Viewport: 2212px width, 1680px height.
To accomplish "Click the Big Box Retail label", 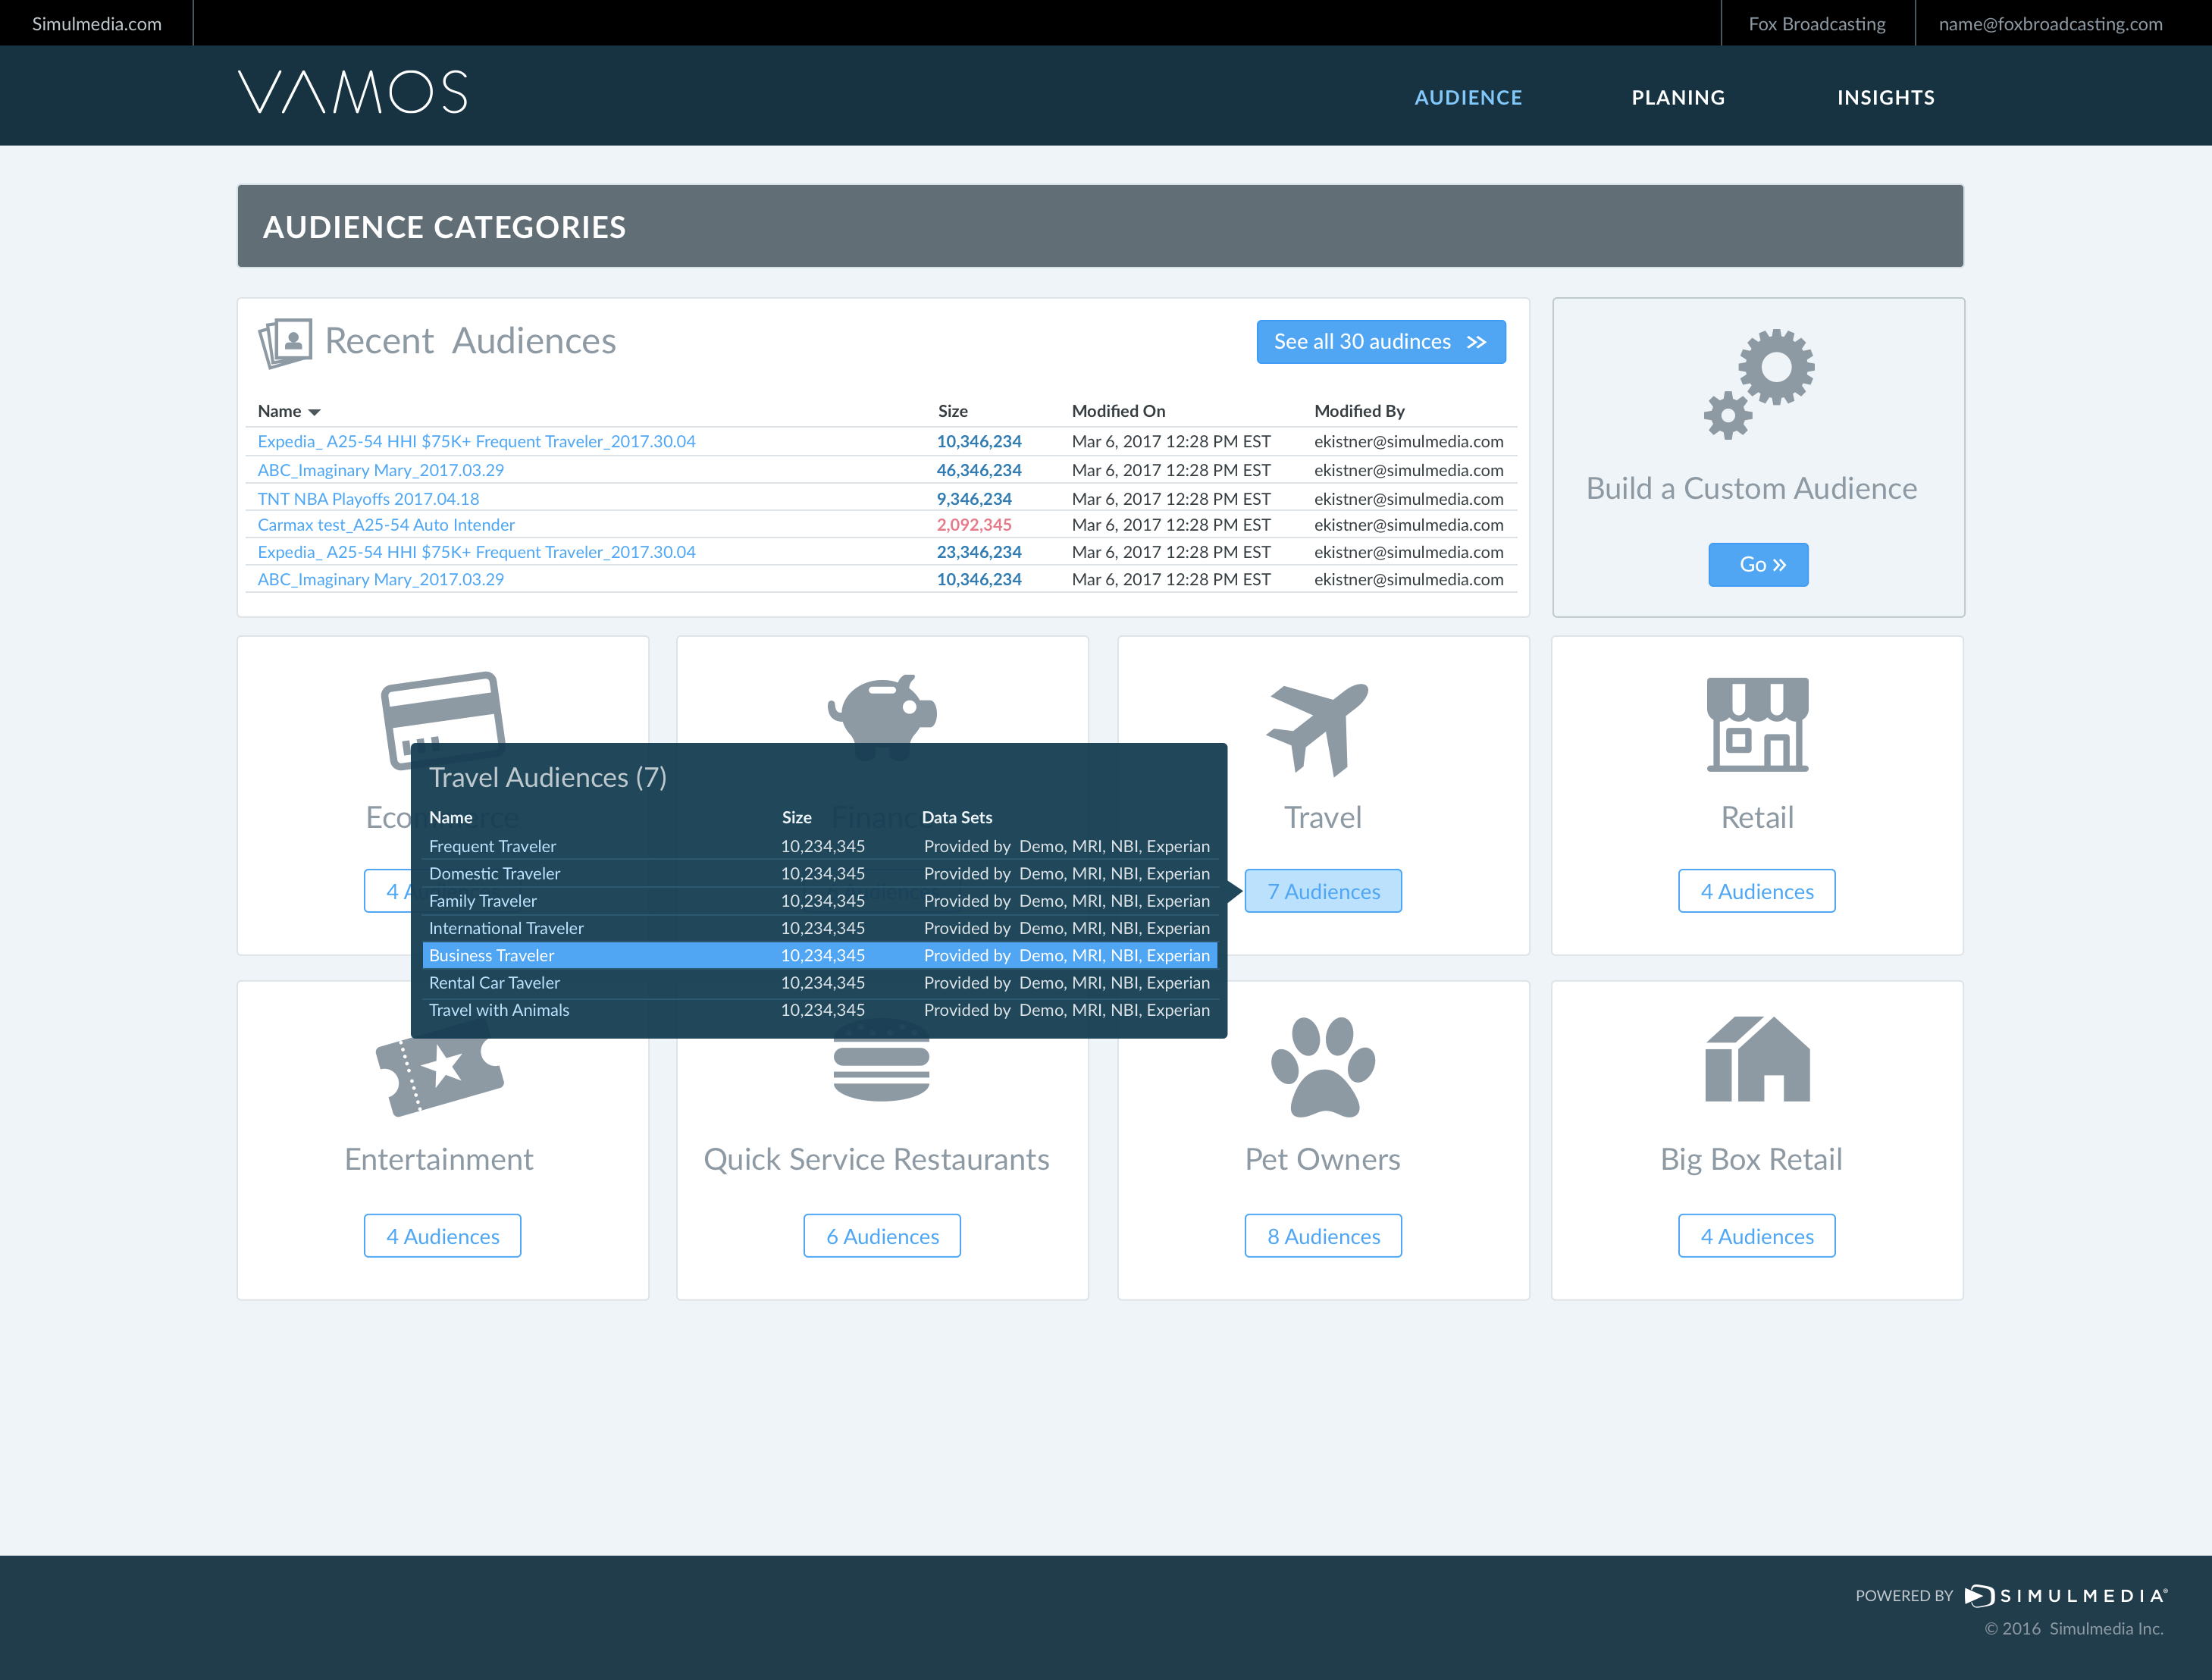I will 1751,1159.
